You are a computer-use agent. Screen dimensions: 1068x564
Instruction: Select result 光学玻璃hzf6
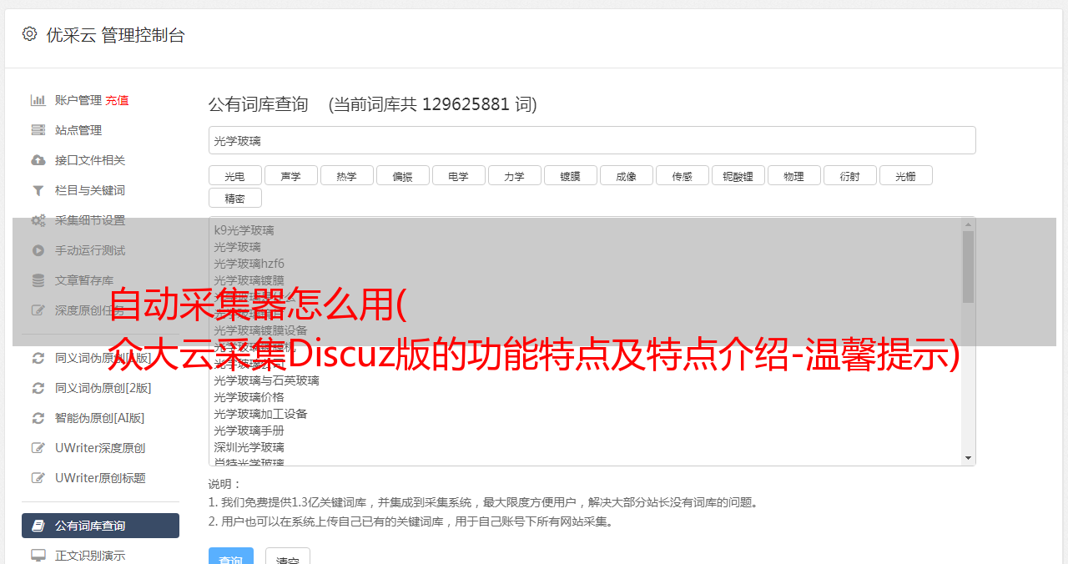[249, 264]
